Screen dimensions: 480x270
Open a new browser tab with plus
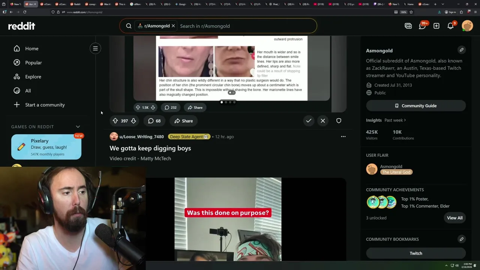(x=435, y=4)
